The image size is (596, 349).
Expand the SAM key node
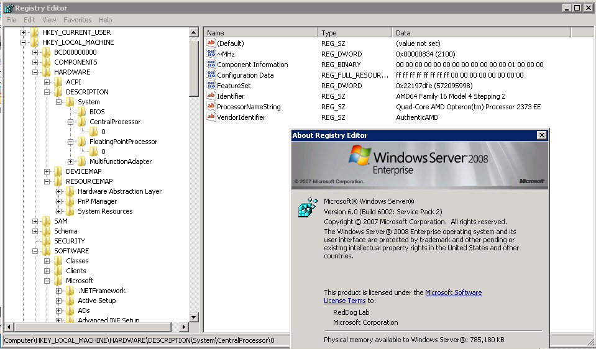pyautogui.click(x=35, y=221)
